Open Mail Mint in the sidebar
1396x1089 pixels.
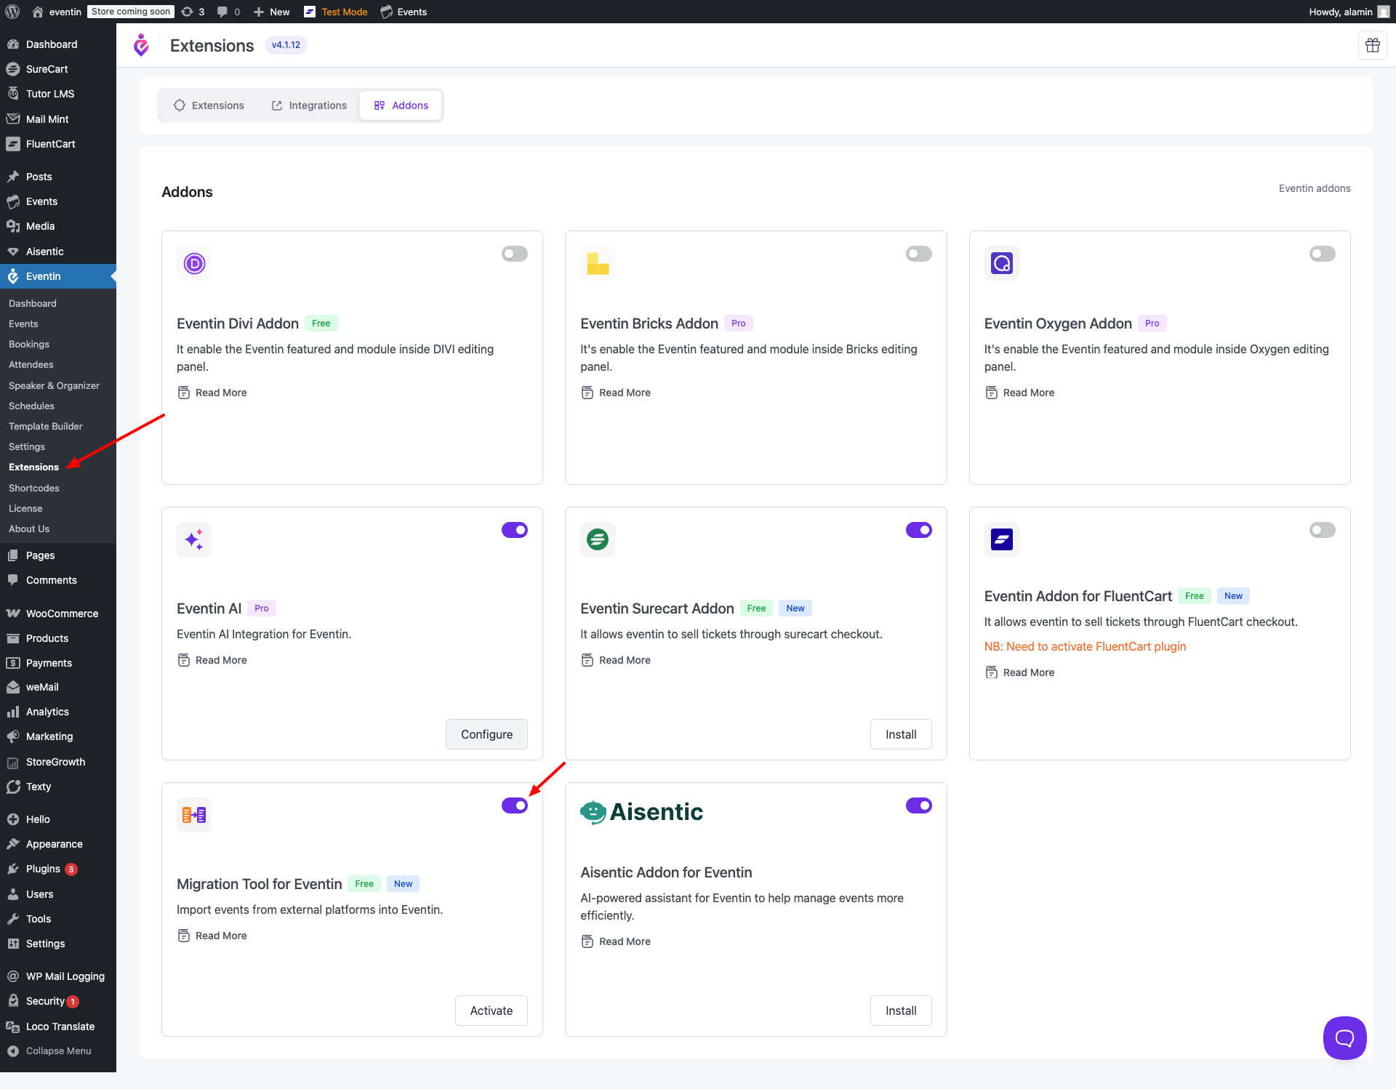58,119
